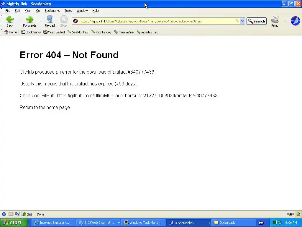This screenshot has height=227, width=302.
Task: Click the tag icon in URL bar
Action: pos(237,21)
